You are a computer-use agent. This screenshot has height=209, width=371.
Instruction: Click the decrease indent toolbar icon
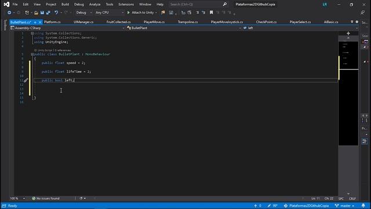click(183, 13)
